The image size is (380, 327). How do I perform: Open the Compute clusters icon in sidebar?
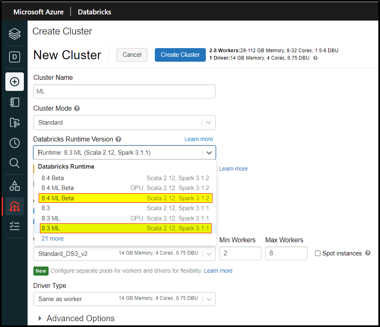tap(14, 206)
